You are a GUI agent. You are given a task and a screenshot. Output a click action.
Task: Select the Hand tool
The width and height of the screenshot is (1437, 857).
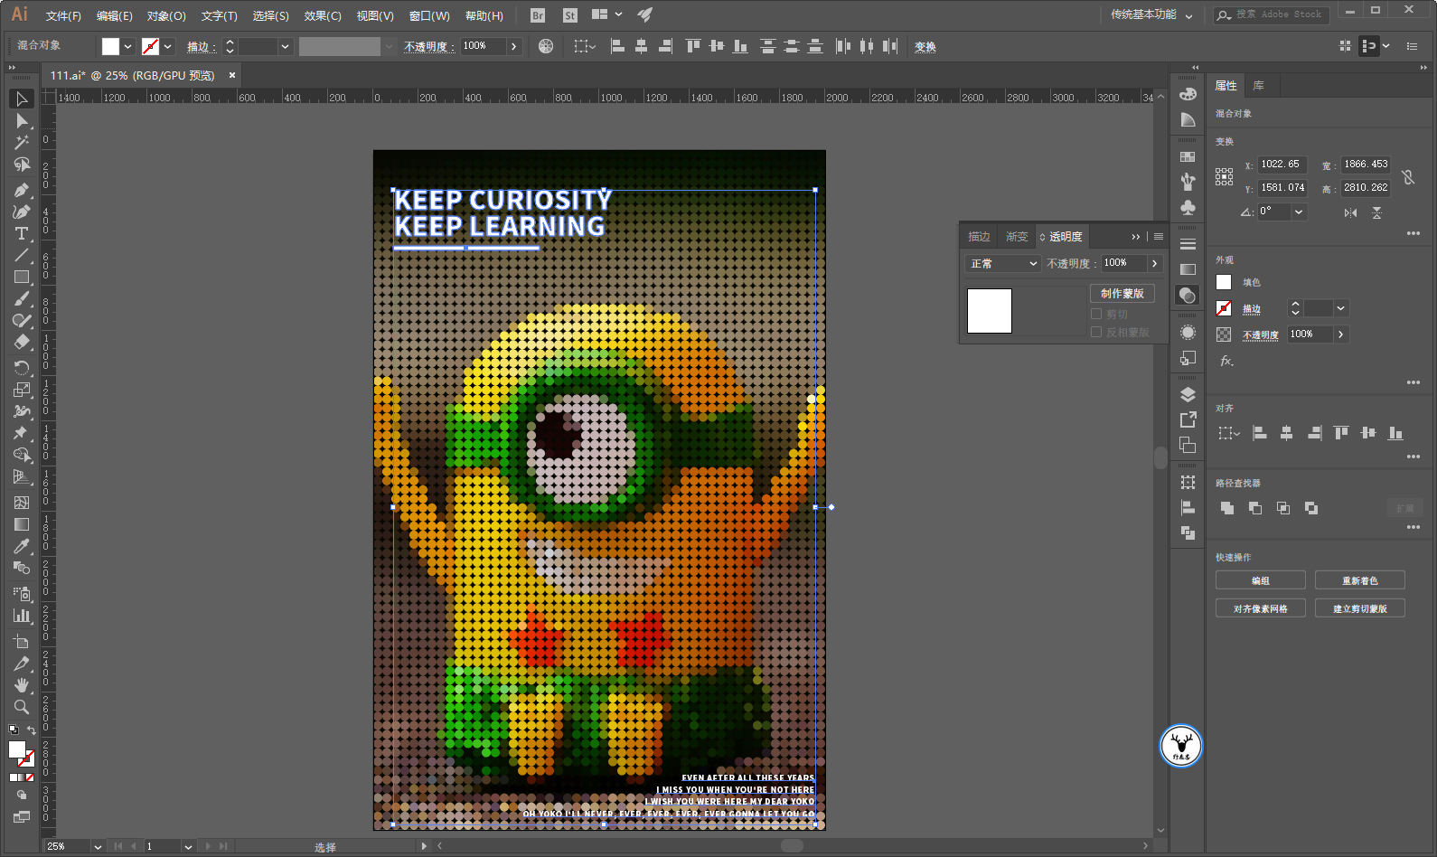tap(22, 685)
